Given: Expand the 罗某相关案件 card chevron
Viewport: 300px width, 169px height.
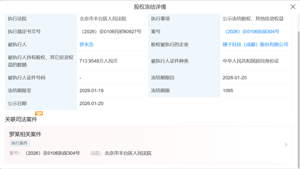Looking at the screenshot, I should pyautogui.click(x=286, y=145).
